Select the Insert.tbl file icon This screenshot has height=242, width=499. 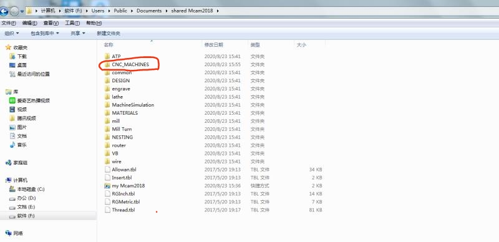point(107,178)
